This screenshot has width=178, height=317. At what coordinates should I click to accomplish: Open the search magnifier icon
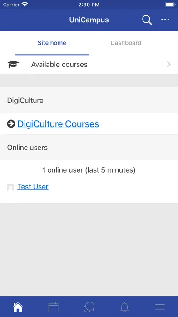[147, 20]
